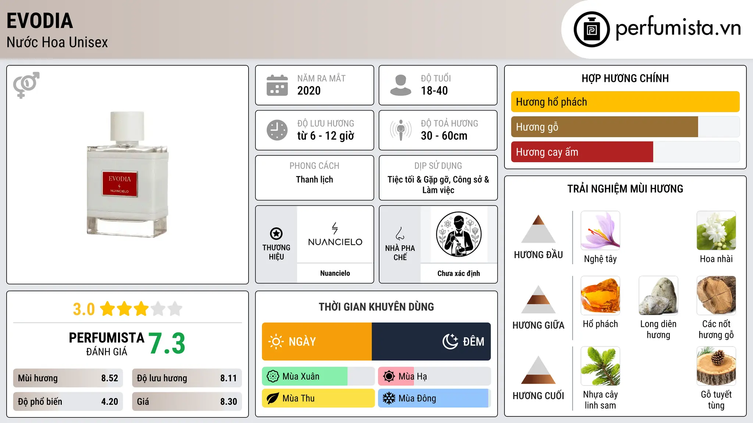This screenshot has width=753, height=423.
Task: Click the Mùi hương 8.52 score bar
Action: [x=68, y=378]
